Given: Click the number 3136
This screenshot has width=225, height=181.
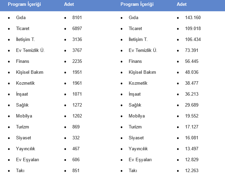Looking at the screenshot, I should (x=77, y=39).
